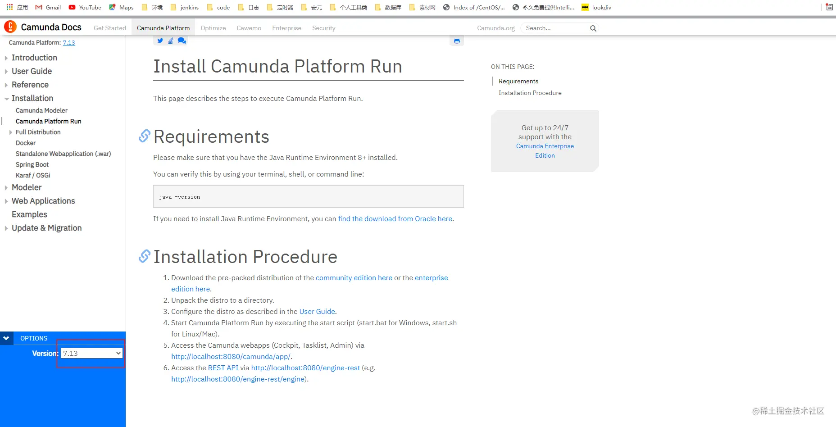
Task: Open the Camunda Enterprise Edition link
Action: pos(545,151)
